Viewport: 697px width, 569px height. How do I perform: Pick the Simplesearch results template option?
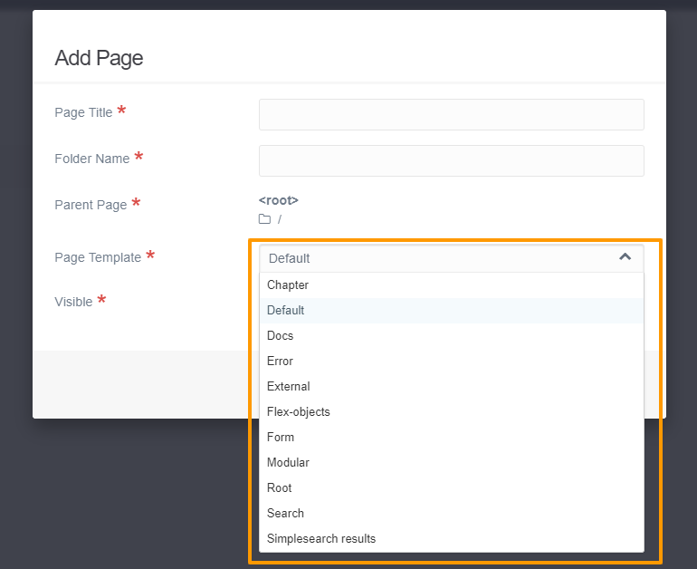click(x=451, y=539)
